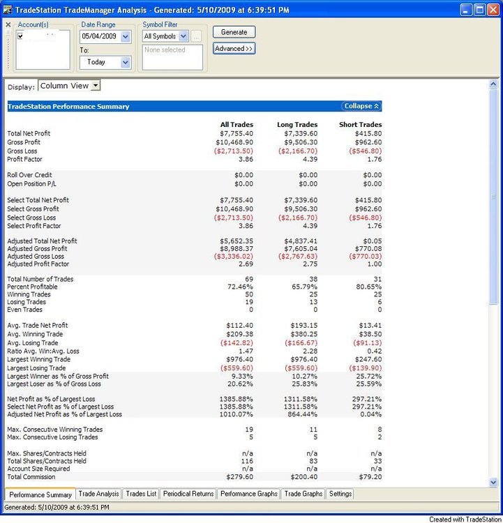Click the Largest Losing Trade label
Image resolution: width=503 pixels, height=523 pixels.
point(36,368)
